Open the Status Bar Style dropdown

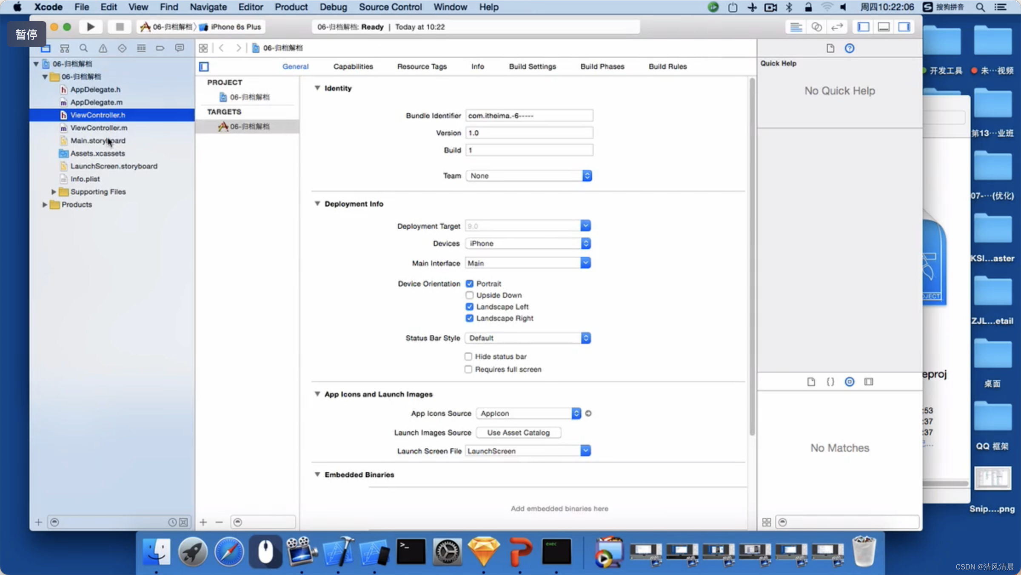[528, 338]
